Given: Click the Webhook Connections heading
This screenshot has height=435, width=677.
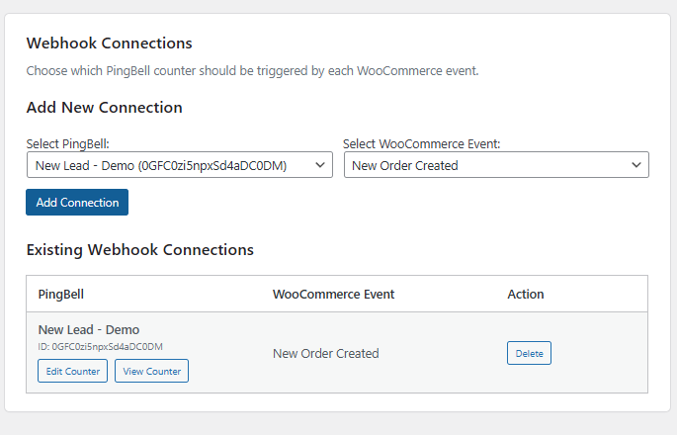Looking at the screenshot, I should (109, 43).
